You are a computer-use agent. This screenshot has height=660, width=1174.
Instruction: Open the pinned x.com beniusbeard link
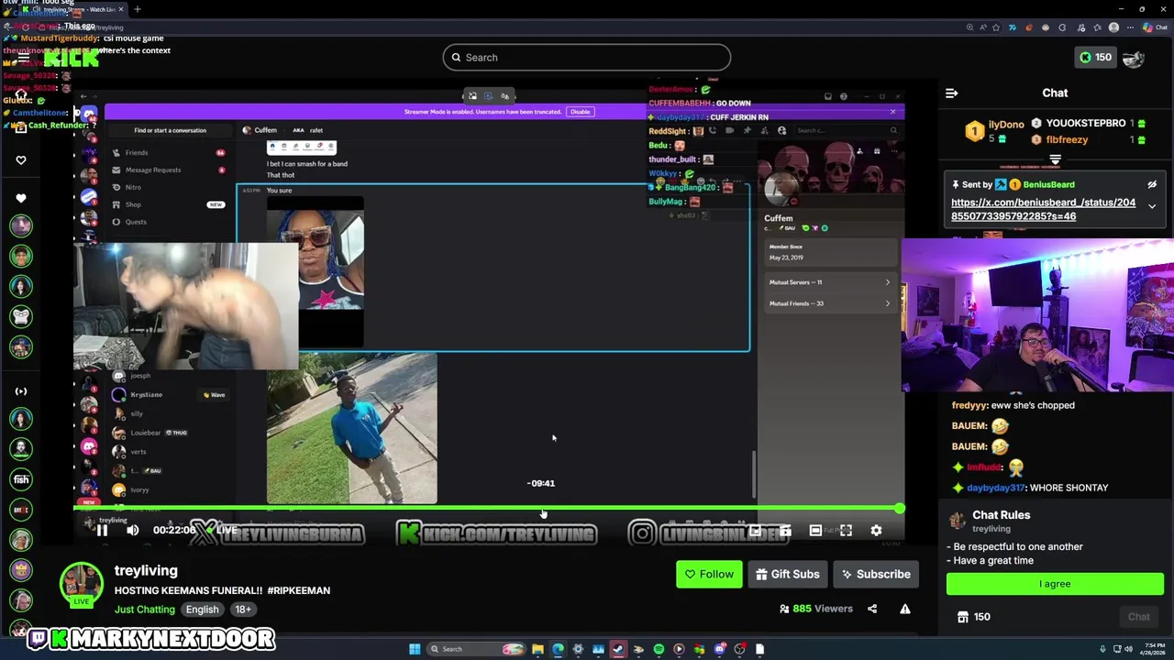[1043, 209]
